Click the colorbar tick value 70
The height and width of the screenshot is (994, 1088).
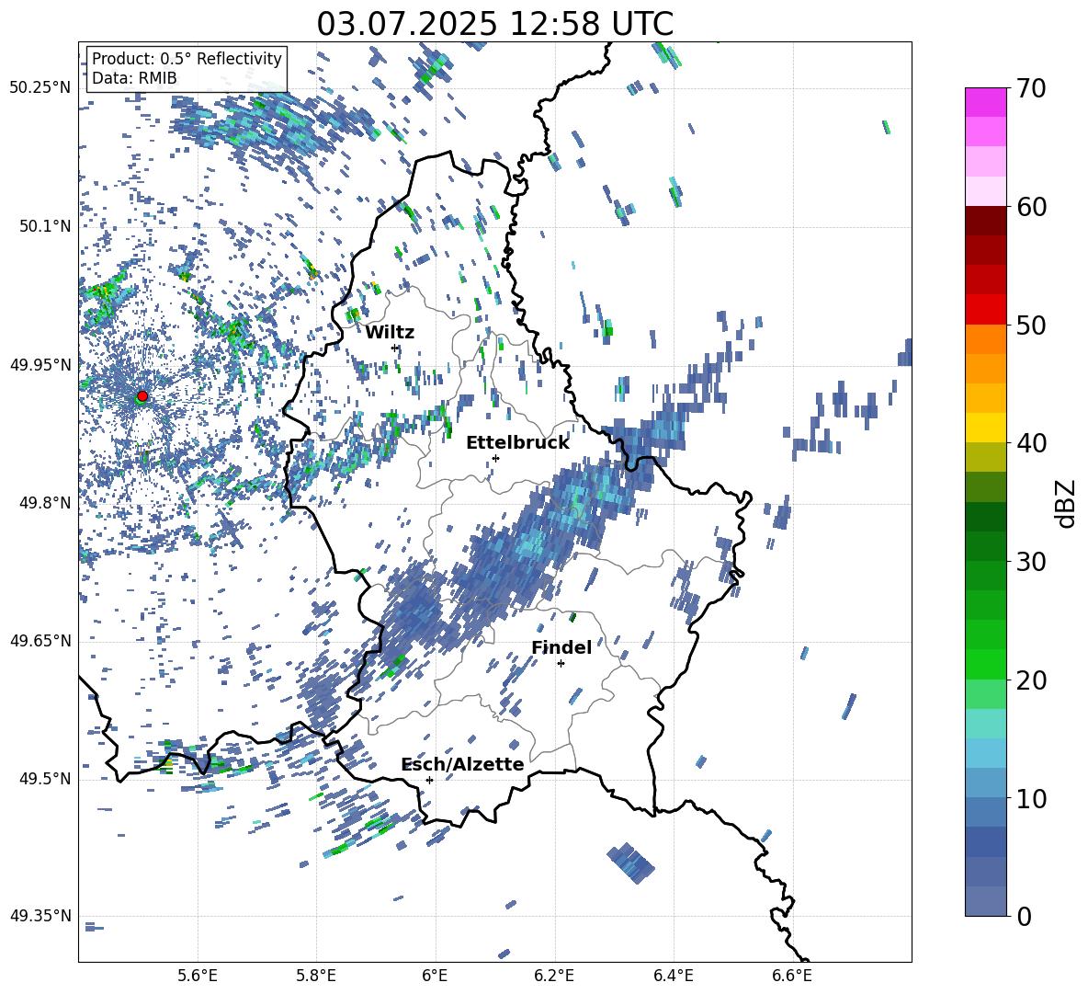[x=1031, y=88]
